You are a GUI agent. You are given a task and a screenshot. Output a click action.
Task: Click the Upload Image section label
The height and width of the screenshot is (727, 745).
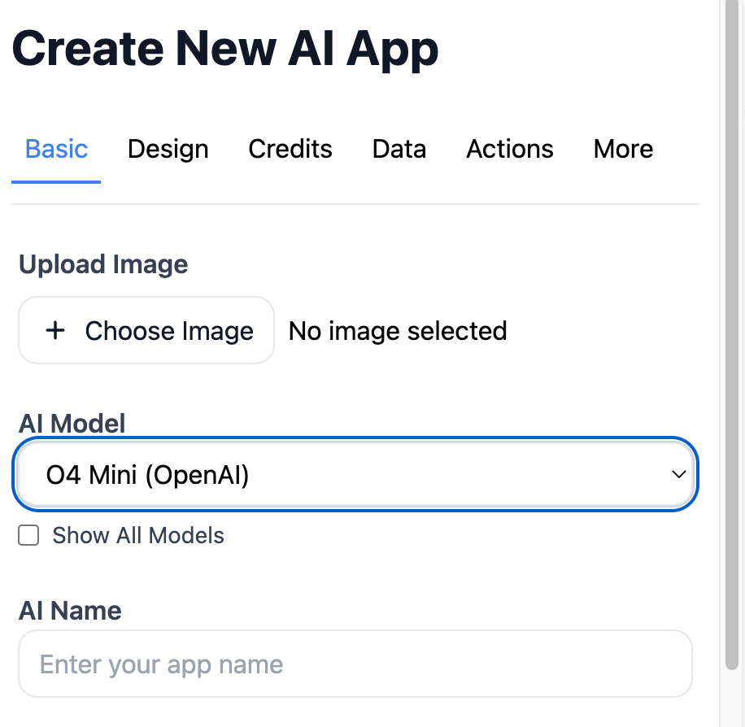pos(103,264)
